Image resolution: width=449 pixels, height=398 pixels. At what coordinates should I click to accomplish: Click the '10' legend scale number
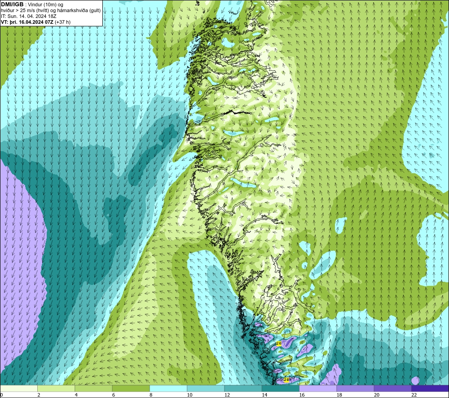coord(190,395)
